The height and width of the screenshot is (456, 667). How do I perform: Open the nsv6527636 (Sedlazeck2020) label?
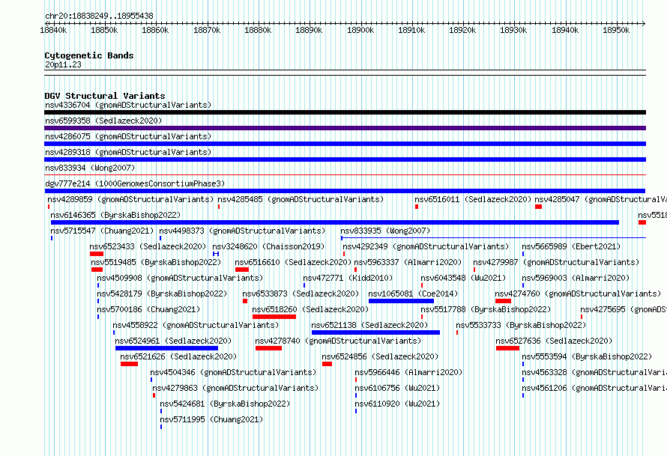(554, 341)
